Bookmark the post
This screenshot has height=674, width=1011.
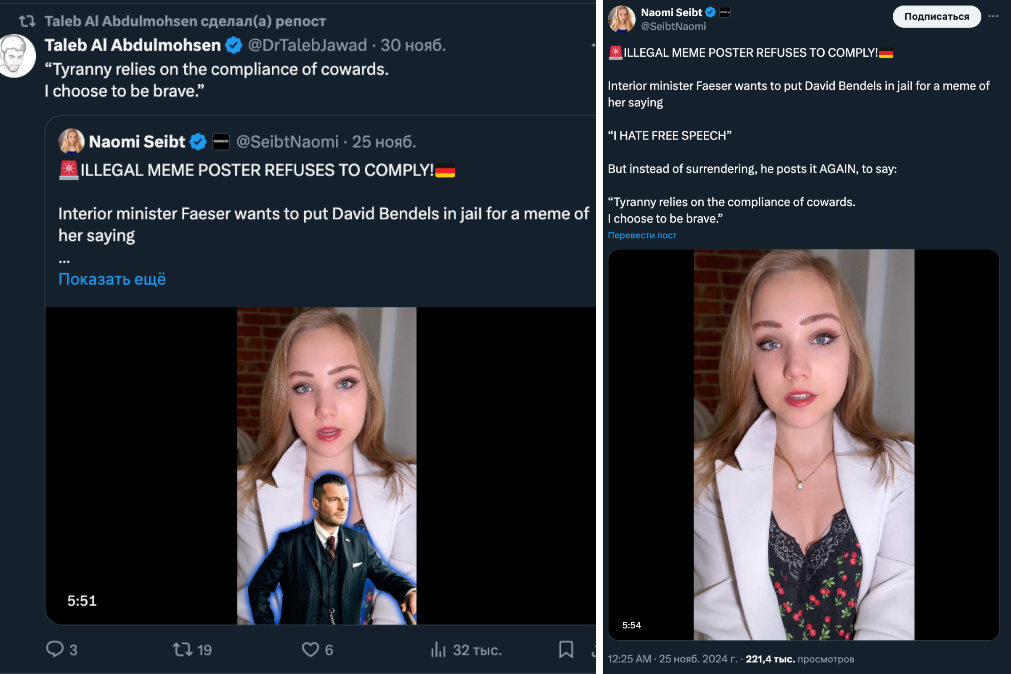click(566, 649)
